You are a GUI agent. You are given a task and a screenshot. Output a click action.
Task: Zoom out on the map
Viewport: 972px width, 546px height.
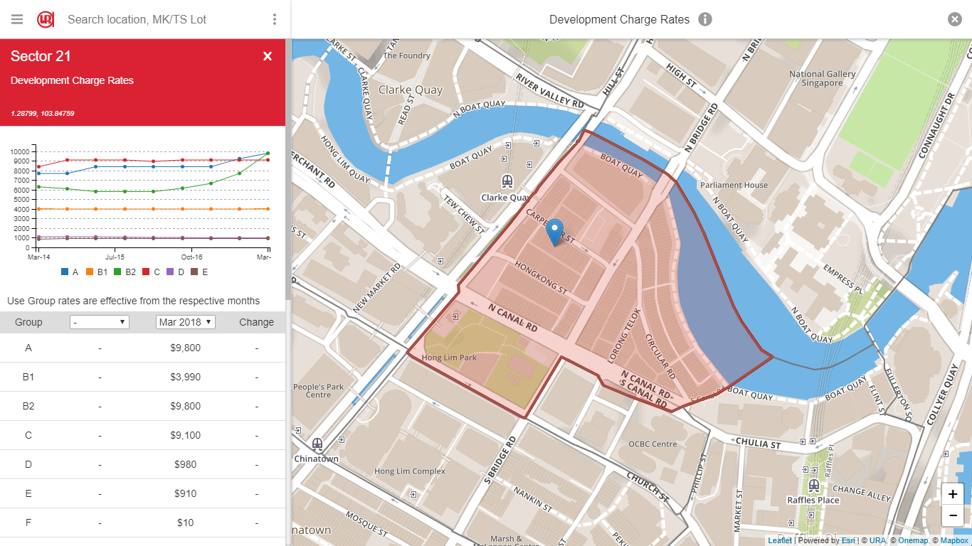pyautogui.click(x=953, y=515)
